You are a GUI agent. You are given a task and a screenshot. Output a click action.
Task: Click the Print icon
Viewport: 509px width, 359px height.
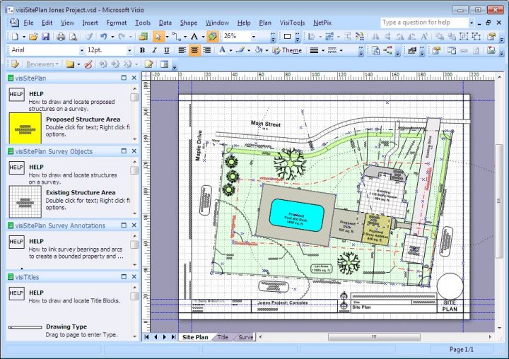[x=61, y=36]
